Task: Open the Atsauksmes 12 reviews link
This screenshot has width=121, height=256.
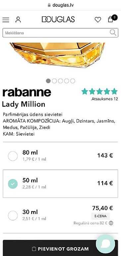Action: (105, 99)
